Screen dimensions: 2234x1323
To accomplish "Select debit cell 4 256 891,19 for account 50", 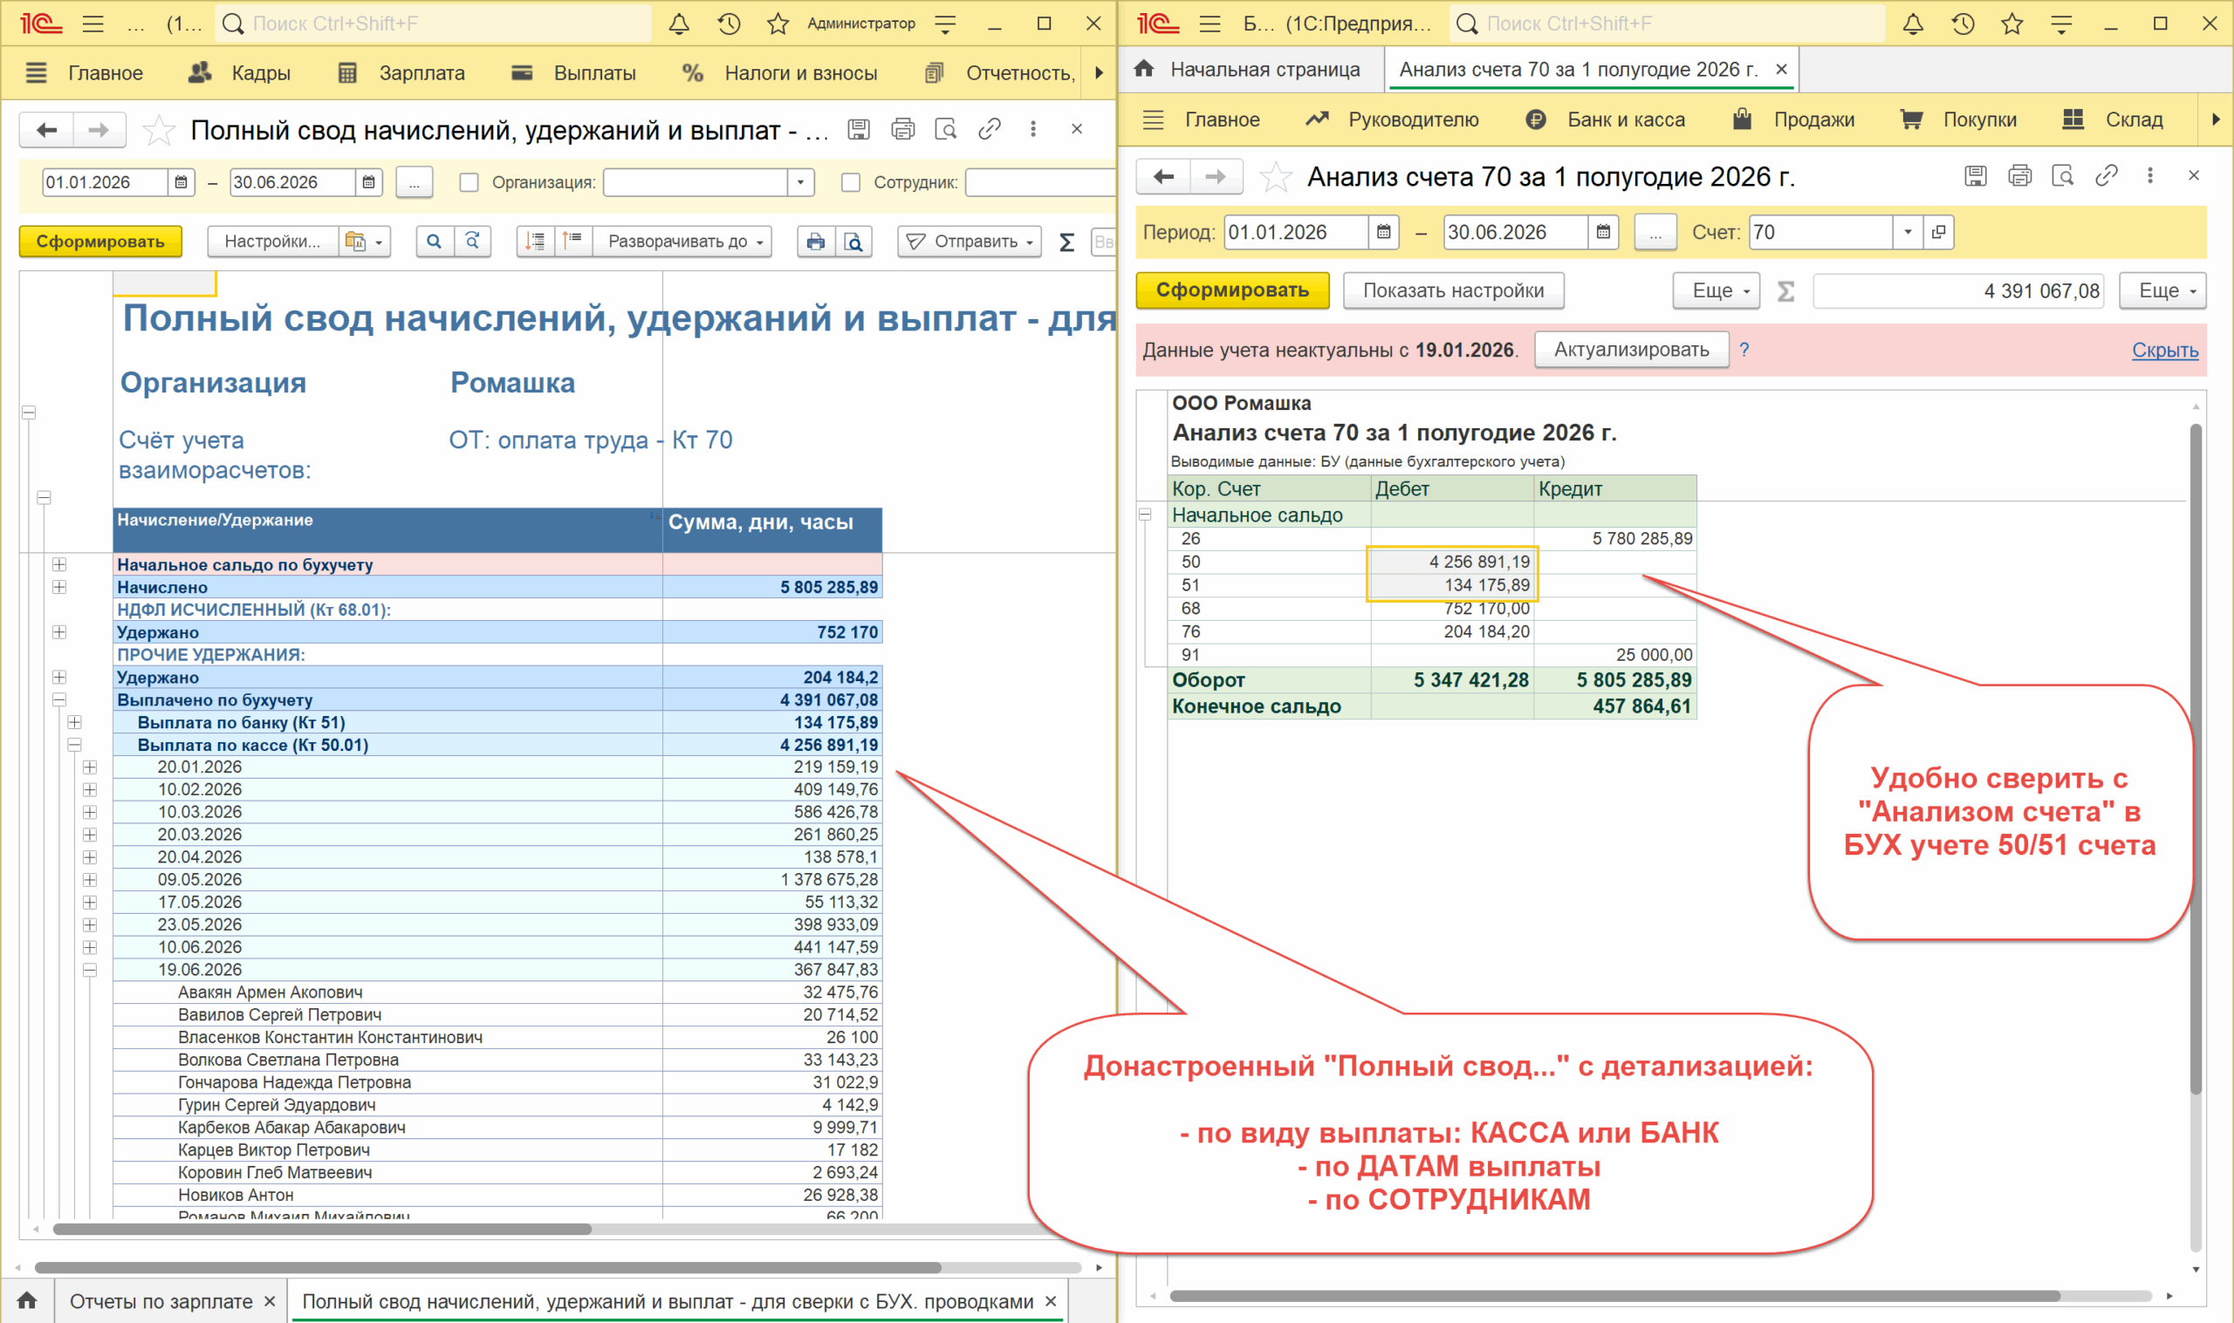I will (1453, 562).
